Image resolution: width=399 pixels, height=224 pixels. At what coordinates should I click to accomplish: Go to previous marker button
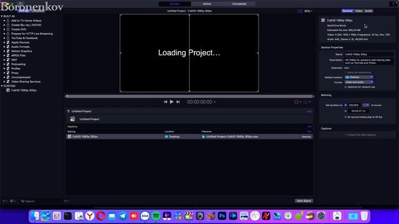(166, 102)
